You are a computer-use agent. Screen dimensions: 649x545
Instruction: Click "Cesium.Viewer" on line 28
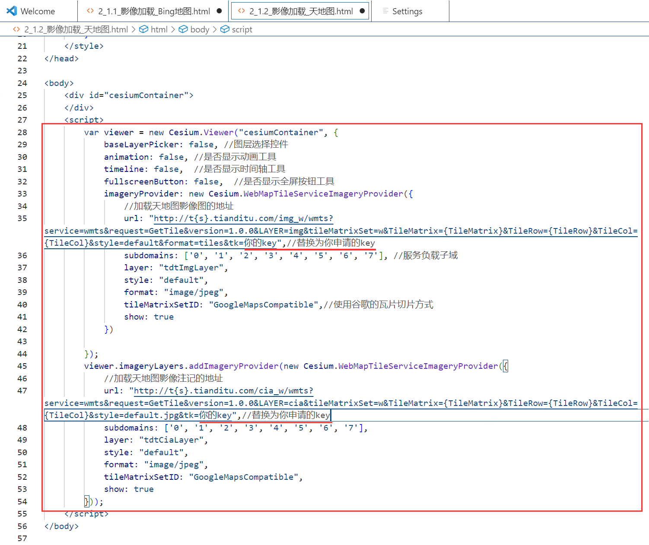click(x=201, y=133)
